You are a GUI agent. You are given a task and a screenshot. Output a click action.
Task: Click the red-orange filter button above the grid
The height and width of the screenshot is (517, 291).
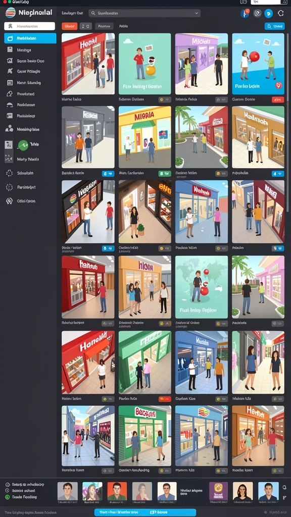[x=69, y=26]
